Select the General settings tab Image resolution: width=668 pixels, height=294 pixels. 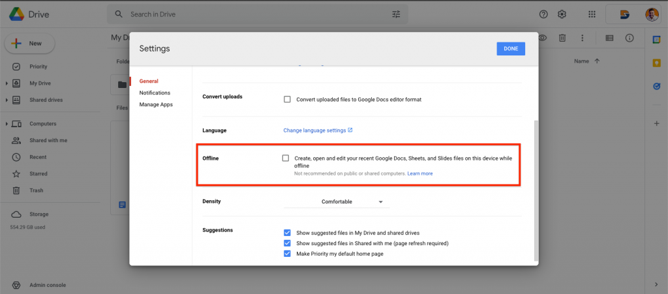(149, 81)
